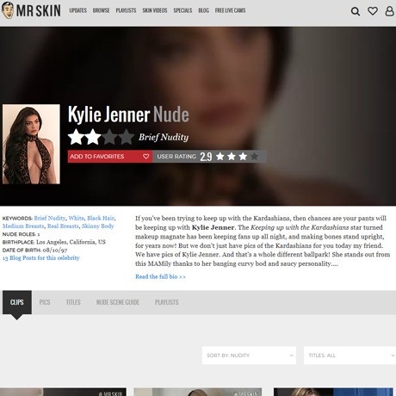Click the favorites heart icon in header
Image resolution: width=396 pixels, height=396 pixels.
373,11
